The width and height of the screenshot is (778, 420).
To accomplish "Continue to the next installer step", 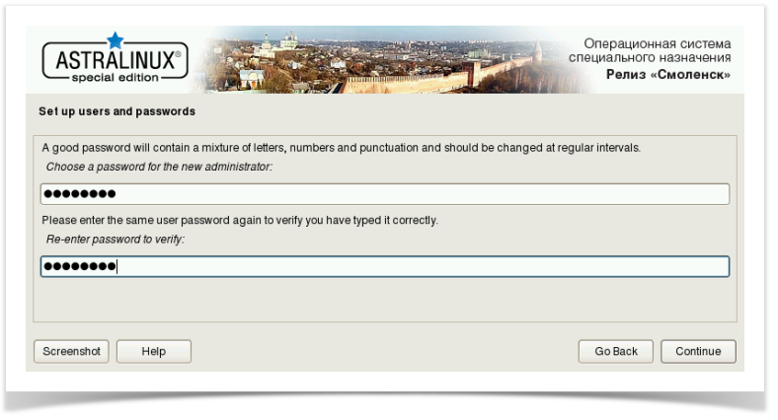I will (698, 351).
